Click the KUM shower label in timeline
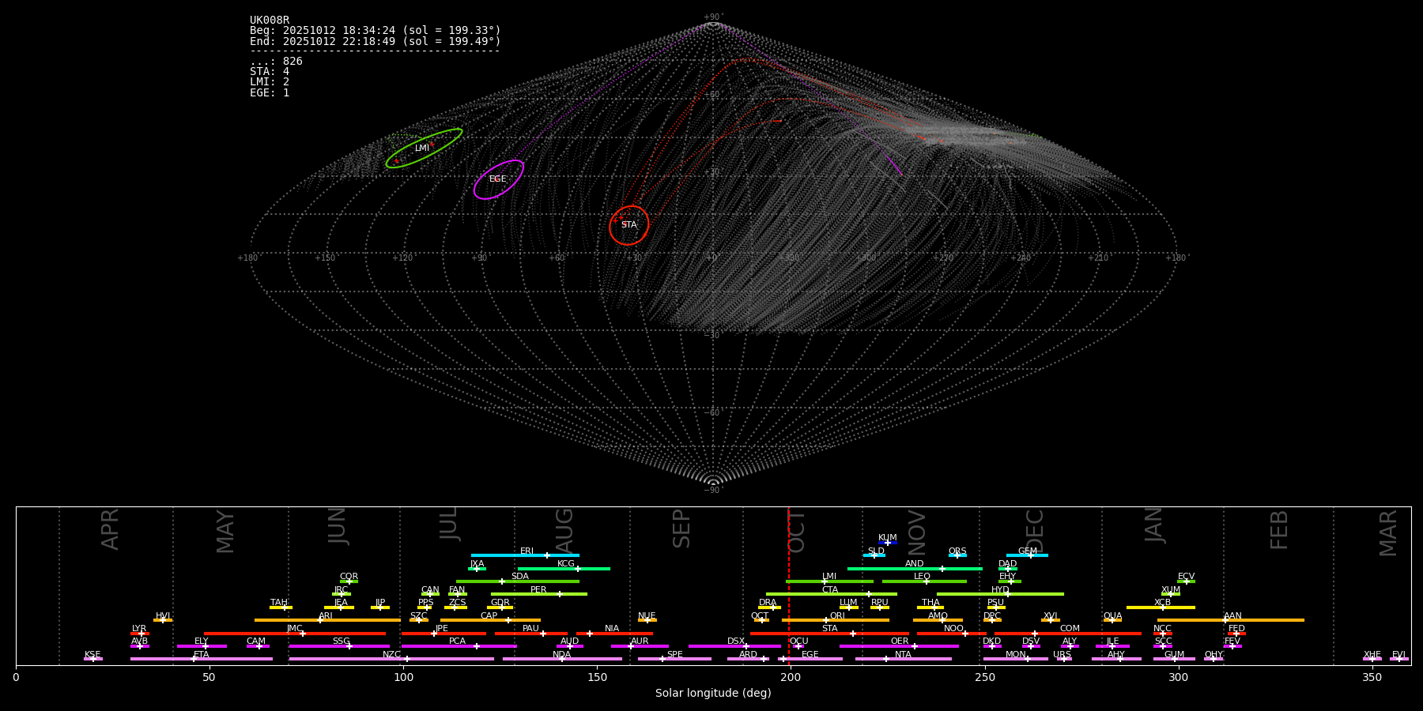 [888, 538]
